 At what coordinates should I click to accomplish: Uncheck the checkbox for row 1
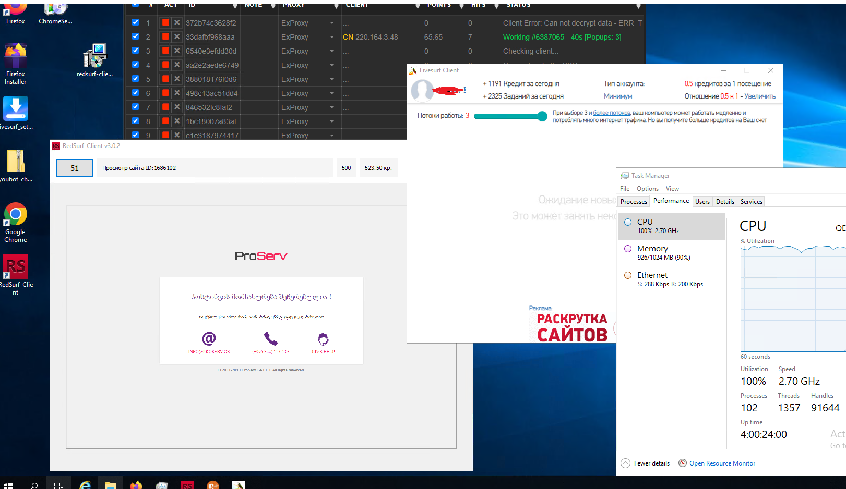click(x=136, y=22)
